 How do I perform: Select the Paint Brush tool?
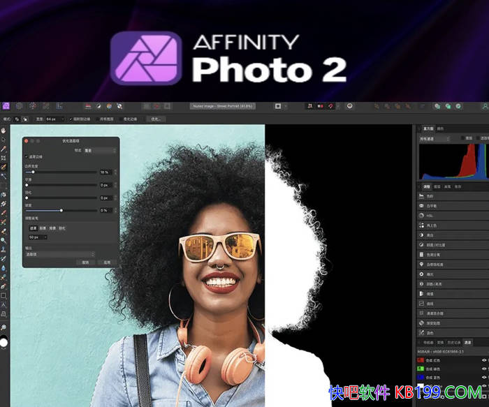coord(3,213)
